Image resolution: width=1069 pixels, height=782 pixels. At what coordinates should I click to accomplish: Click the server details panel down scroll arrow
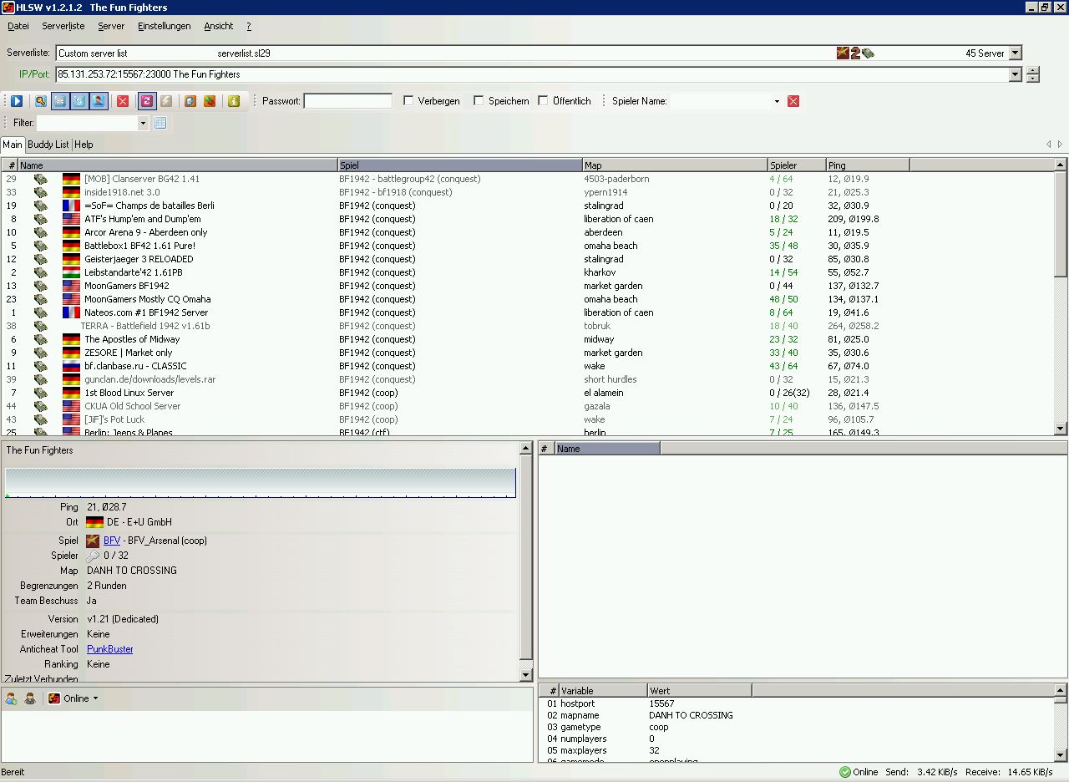526,675
